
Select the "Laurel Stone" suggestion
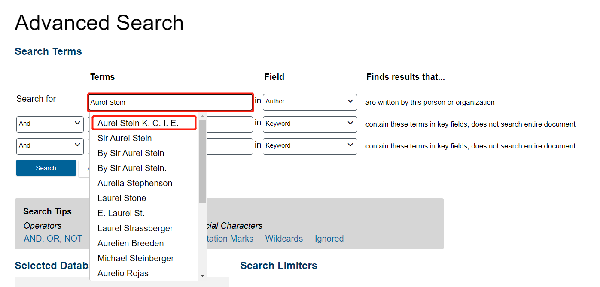click(x=122, y=198)
